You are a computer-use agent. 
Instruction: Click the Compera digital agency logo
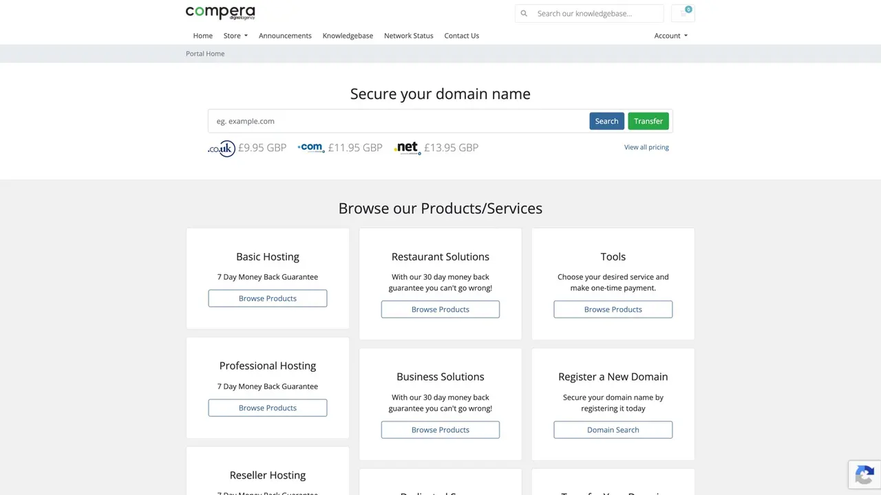[220, 12]
